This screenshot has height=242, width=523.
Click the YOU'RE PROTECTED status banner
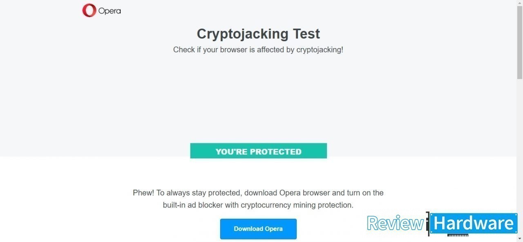point(258,151)
